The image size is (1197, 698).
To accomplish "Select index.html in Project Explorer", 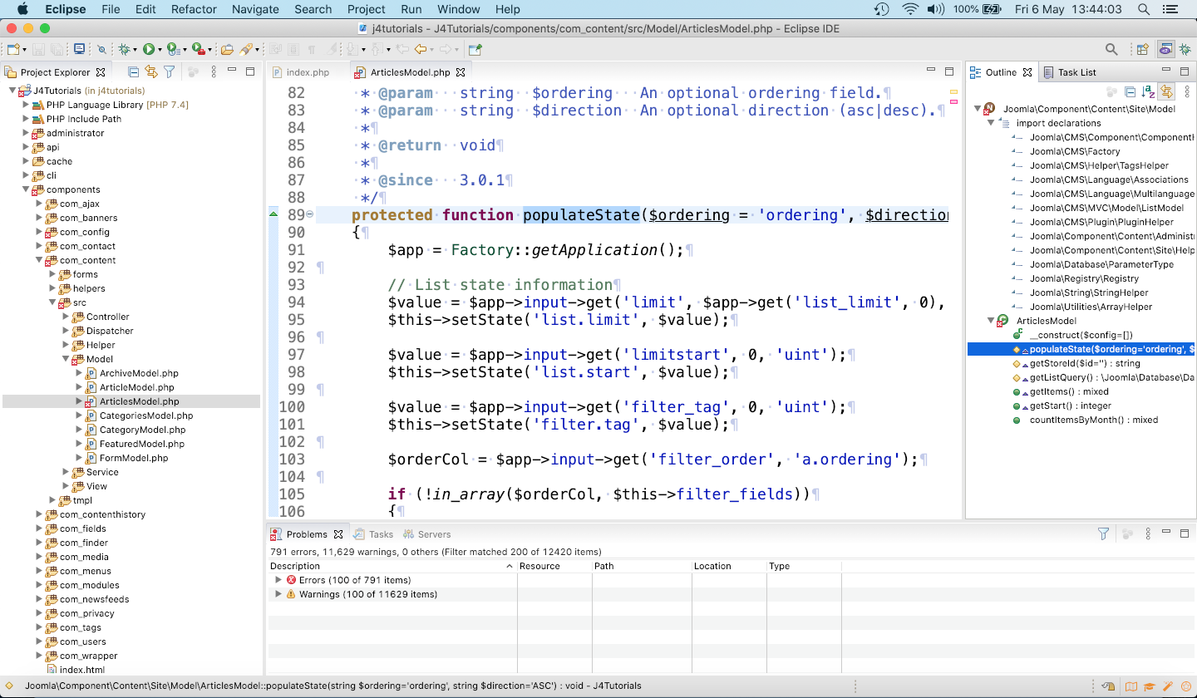I will pos(82,670).
